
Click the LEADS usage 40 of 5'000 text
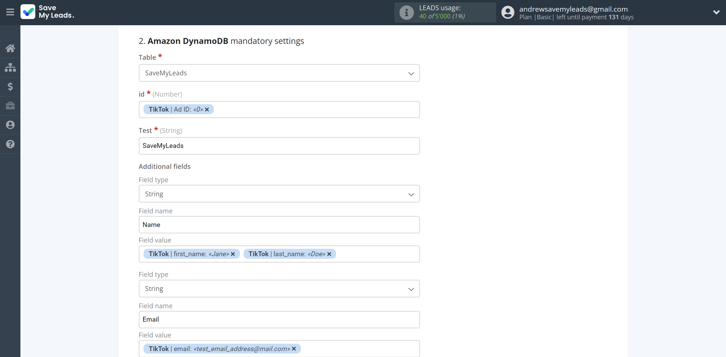[x=442, y=16]
